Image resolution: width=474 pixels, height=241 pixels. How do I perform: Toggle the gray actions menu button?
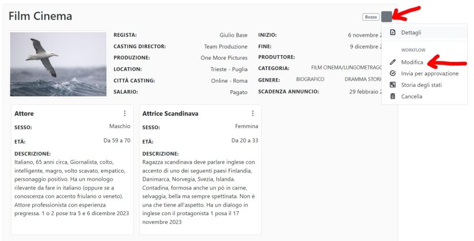click(x=387, y=17)
